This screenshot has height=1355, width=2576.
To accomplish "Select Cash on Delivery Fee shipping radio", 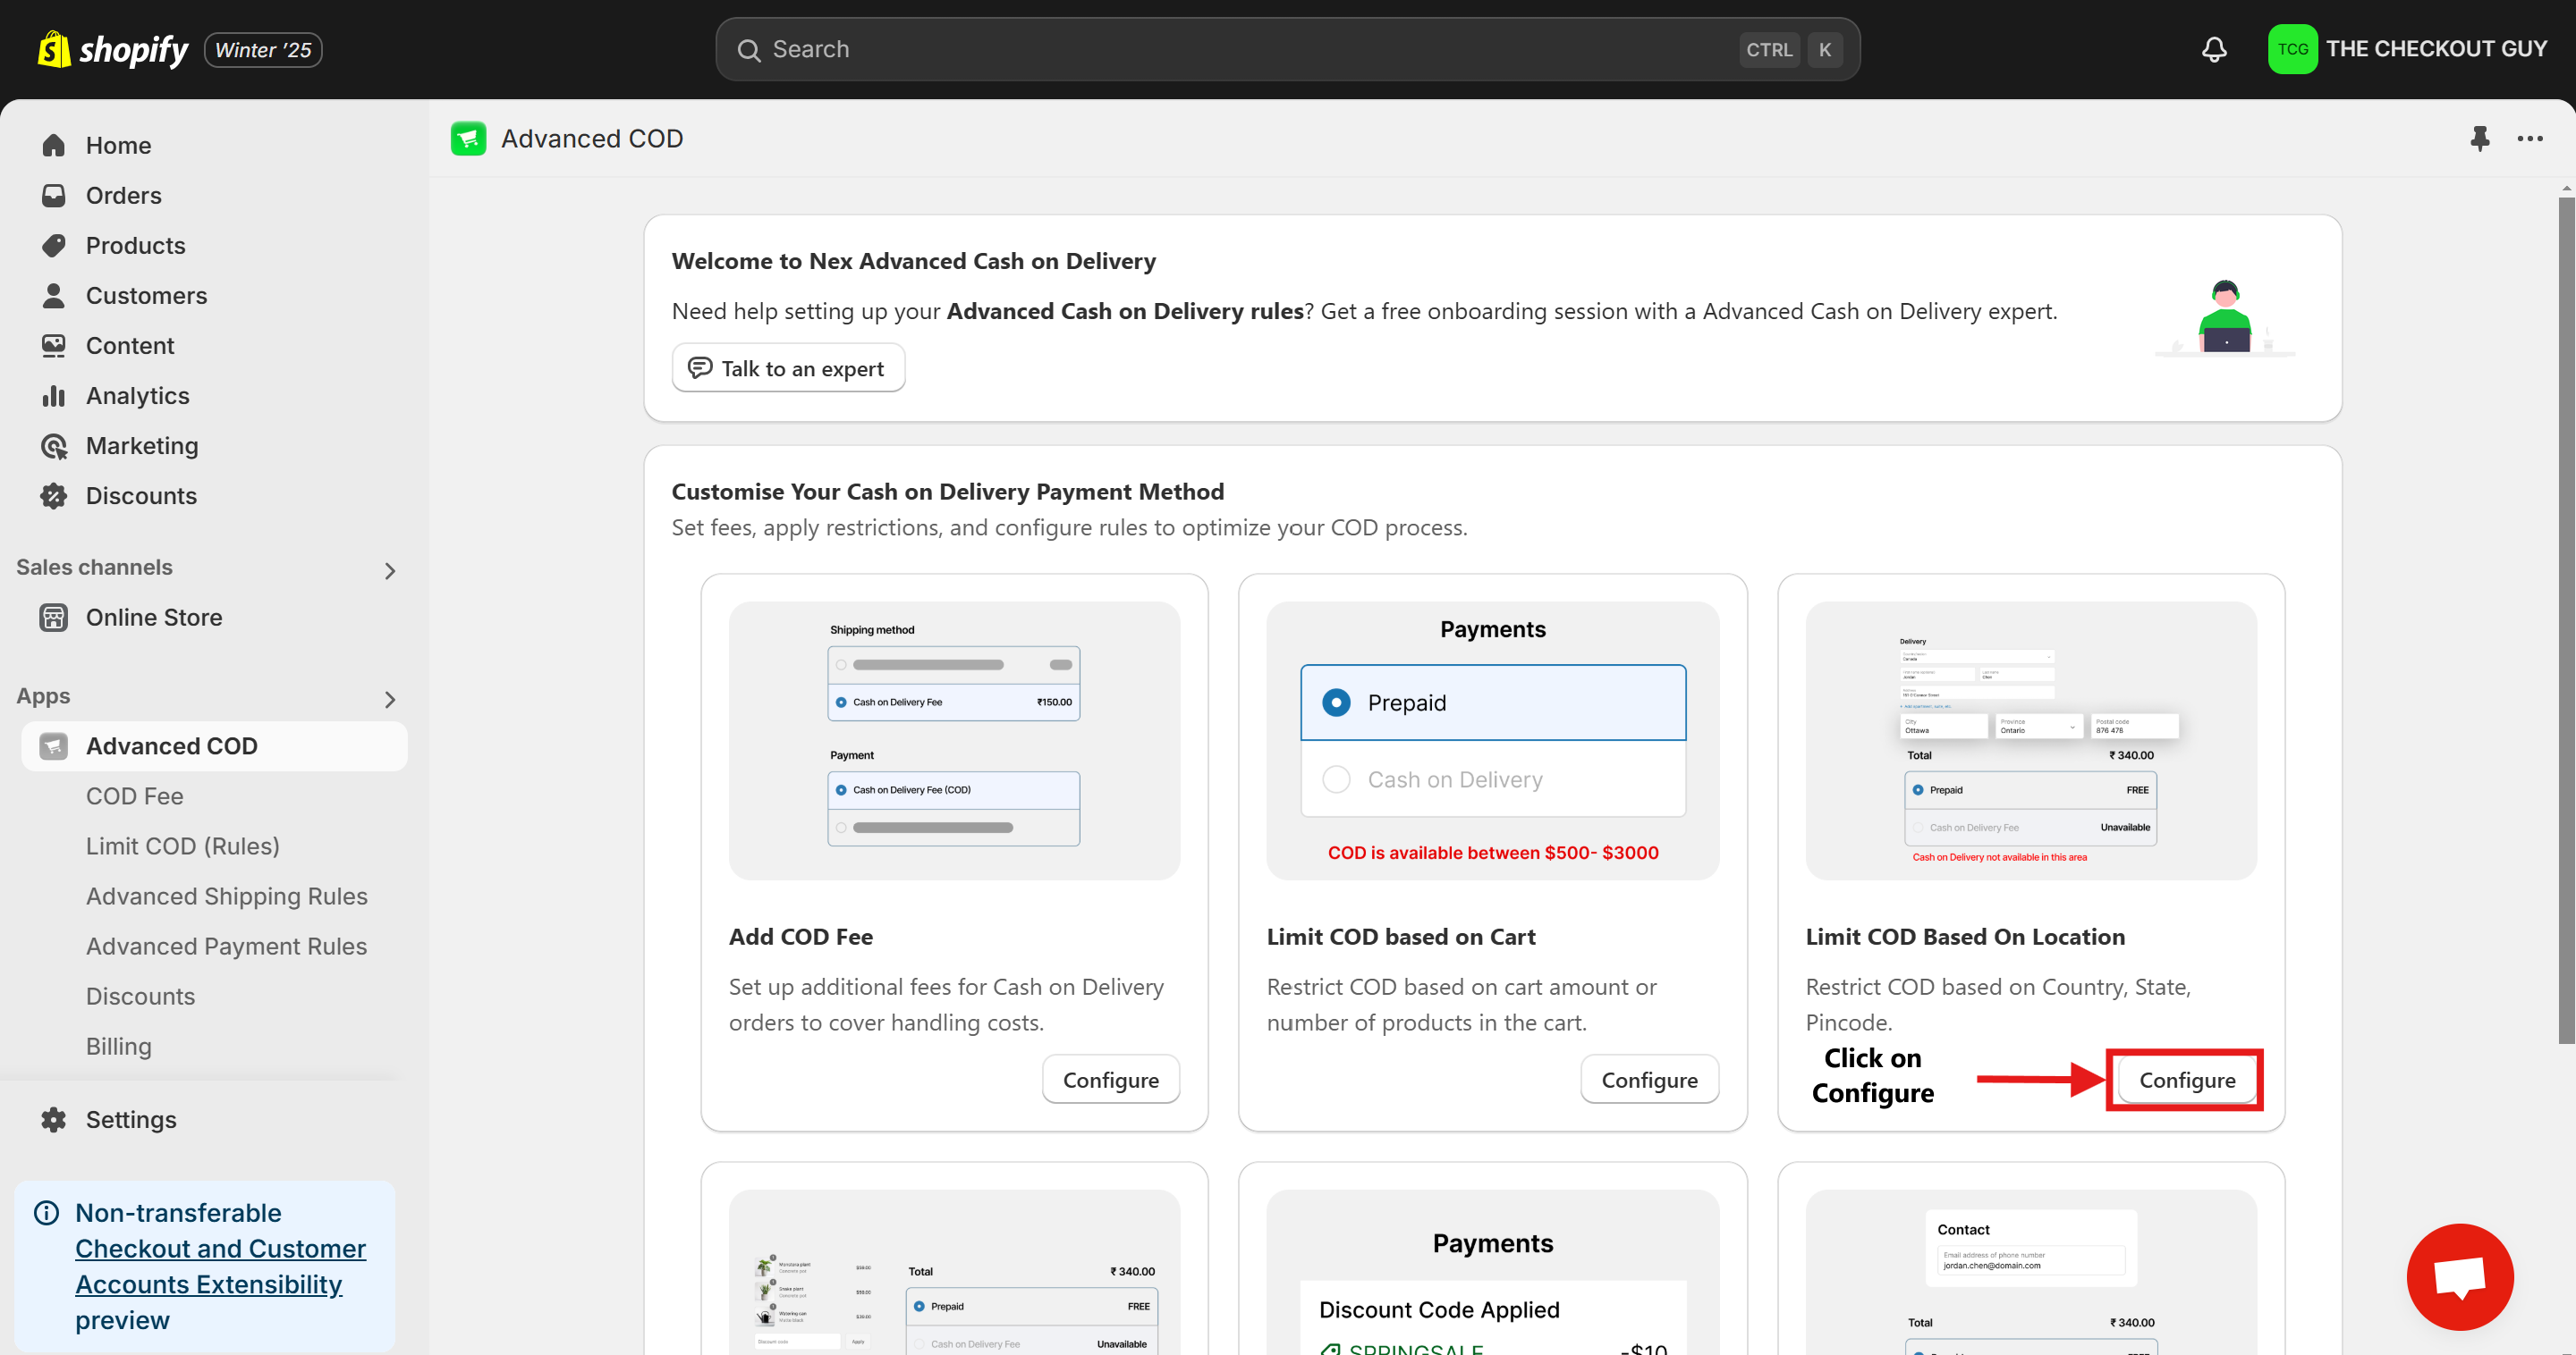I will (841, 703).
